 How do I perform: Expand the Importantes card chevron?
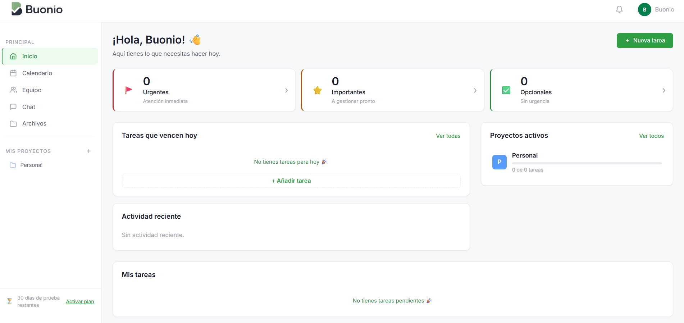click(x=475, y=90)
